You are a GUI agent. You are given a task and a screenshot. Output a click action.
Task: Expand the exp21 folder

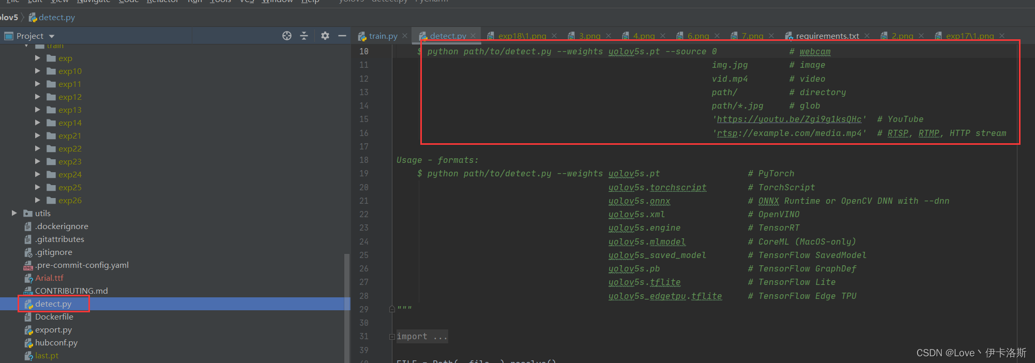(x=37, y=135)
